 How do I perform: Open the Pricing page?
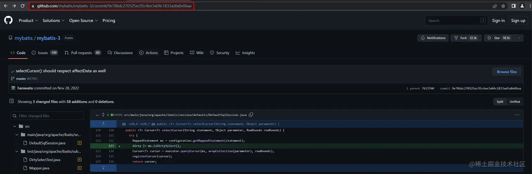click(x=109, y=20)
